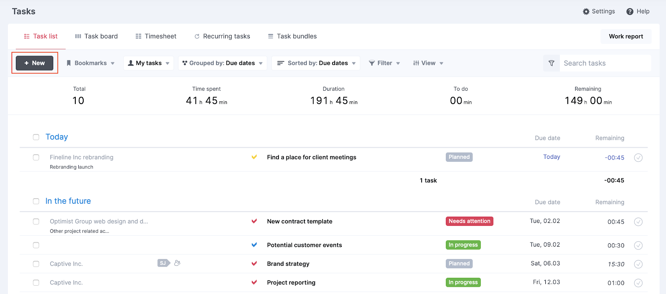
Task: Click Planned status badge on Brand strategy
Action: [459, 264]
